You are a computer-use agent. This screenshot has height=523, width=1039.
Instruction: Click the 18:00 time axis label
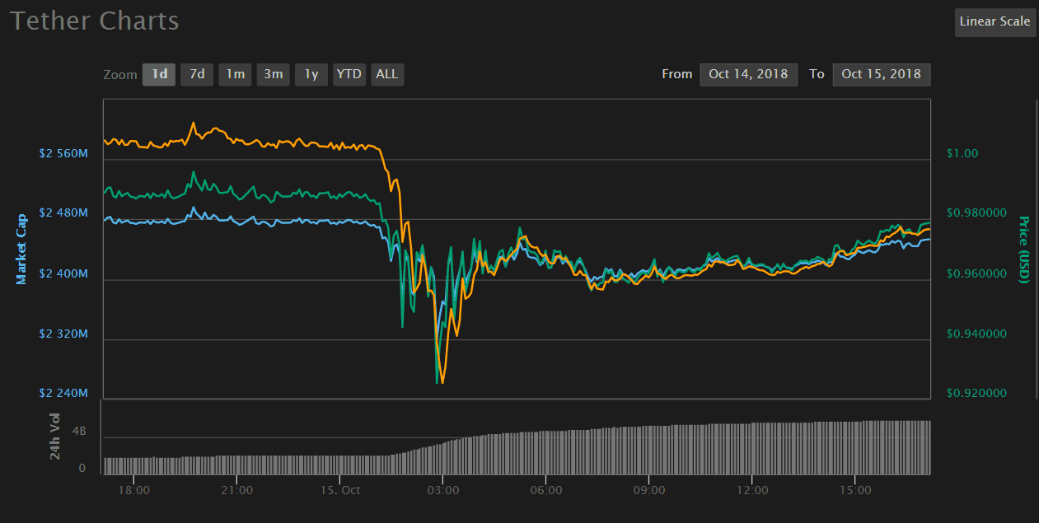(133, 490)
